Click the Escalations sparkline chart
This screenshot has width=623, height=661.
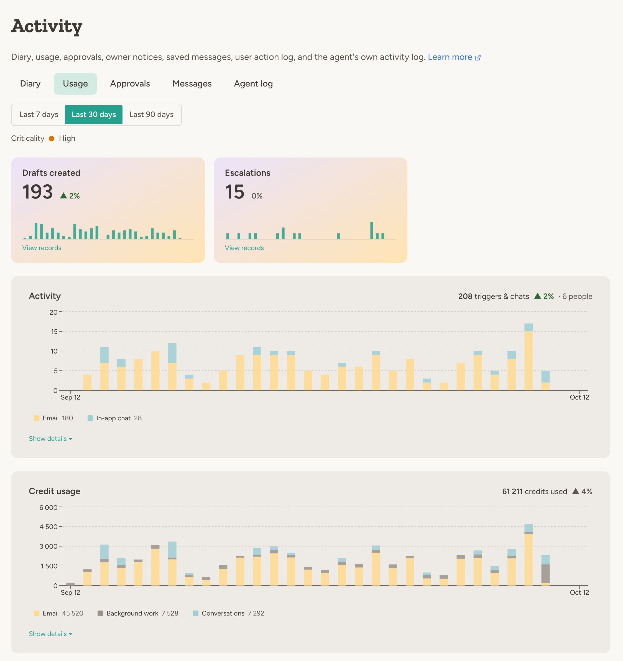click(310, 230)
